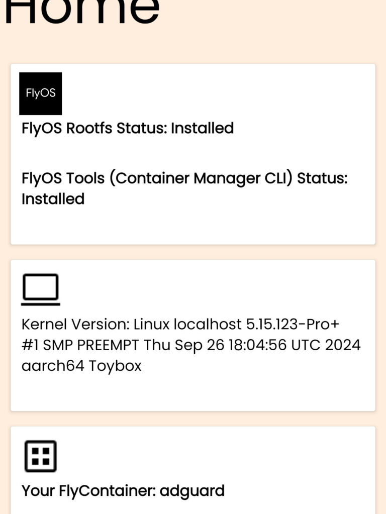Click the word Status after Container Manager CLI
Viewport: 386px width, 514px height.
322,179
